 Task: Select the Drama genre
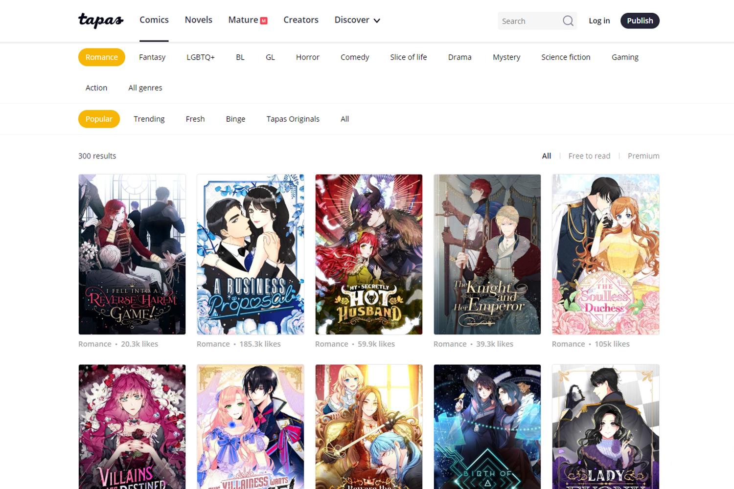click(x=460, y=57)
